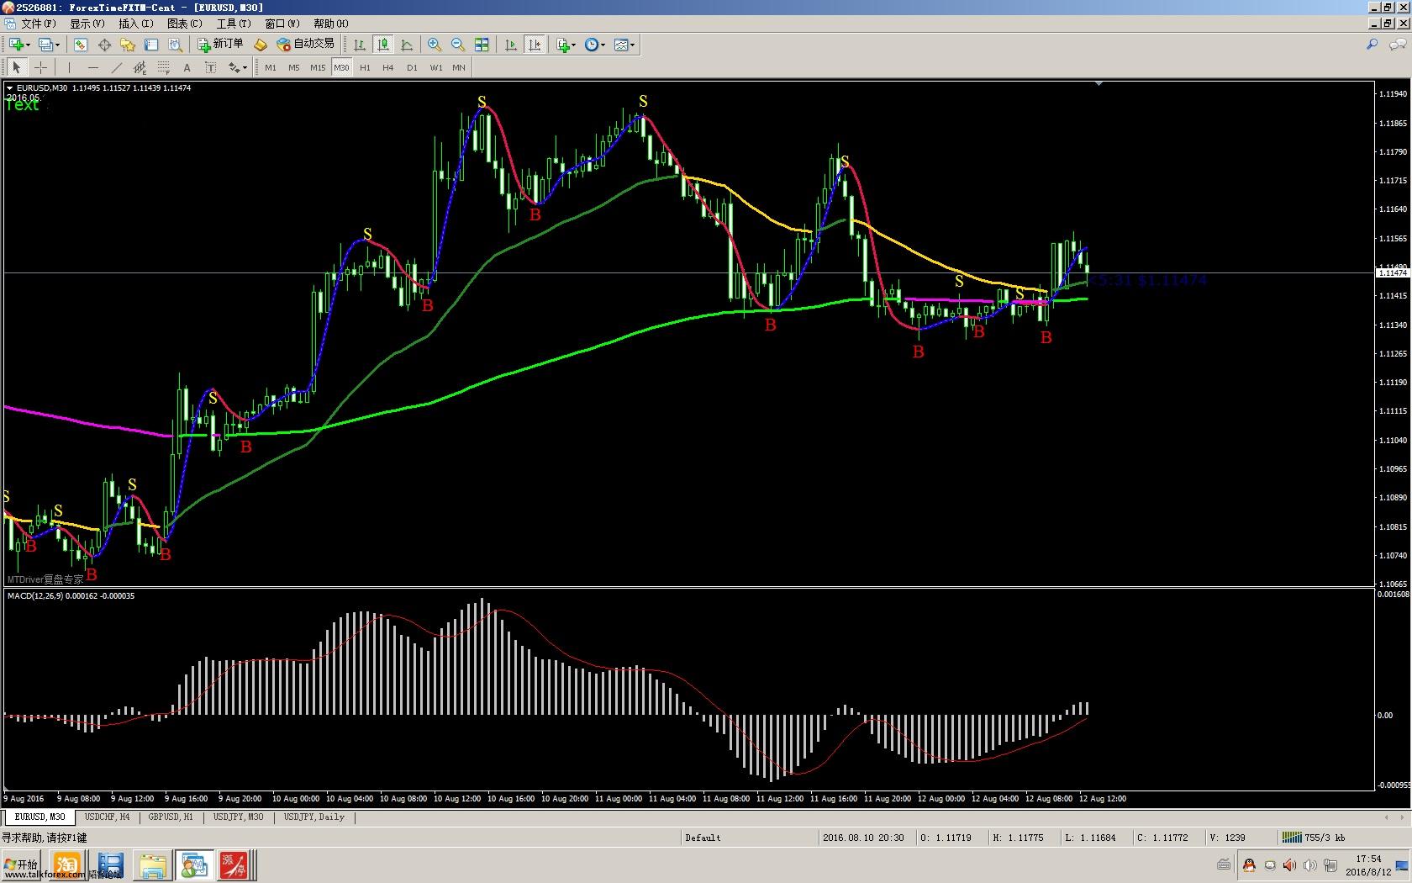Image resolution: width=1412 pixels, height=883 pixels.
Task: Select the EURUSD,M30 chart tab
Action: [40, 817]
